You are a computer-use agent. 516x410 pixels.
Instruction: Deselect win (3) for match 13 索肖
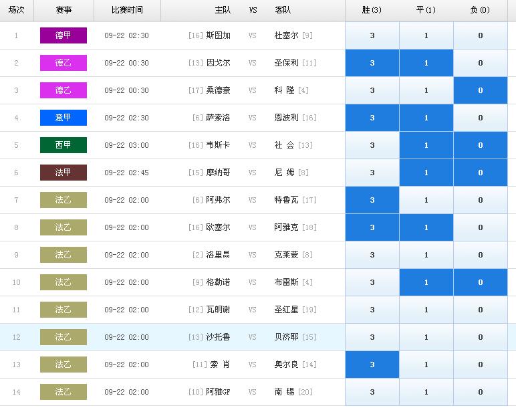pyautogui.click(x=372, y=365)
